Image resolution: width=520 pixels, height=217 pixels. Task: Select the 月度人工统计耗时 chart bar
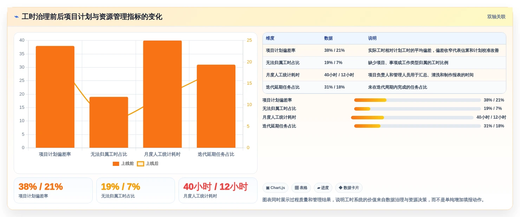pyautogui.click(x=162, y=94)
